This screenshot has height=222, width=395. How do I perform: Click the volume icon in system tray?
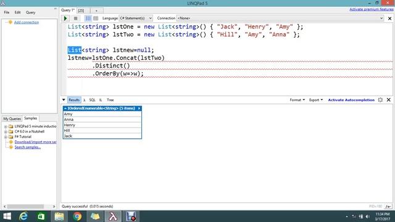point(368,216)
